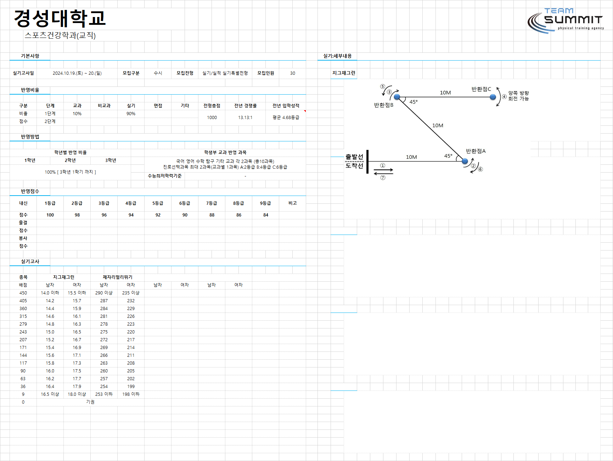The image size is (613, 461).
Task: Select the 실기/실적 실기특별전형 cell
Action: 225,73
